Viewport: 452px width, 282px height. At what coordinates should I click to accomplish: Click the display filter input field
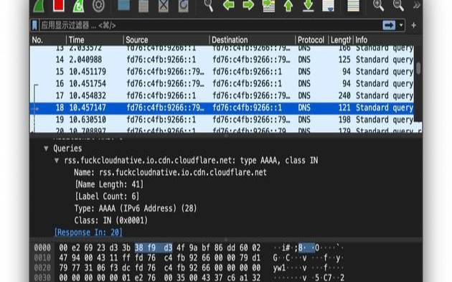click(209, 25)
